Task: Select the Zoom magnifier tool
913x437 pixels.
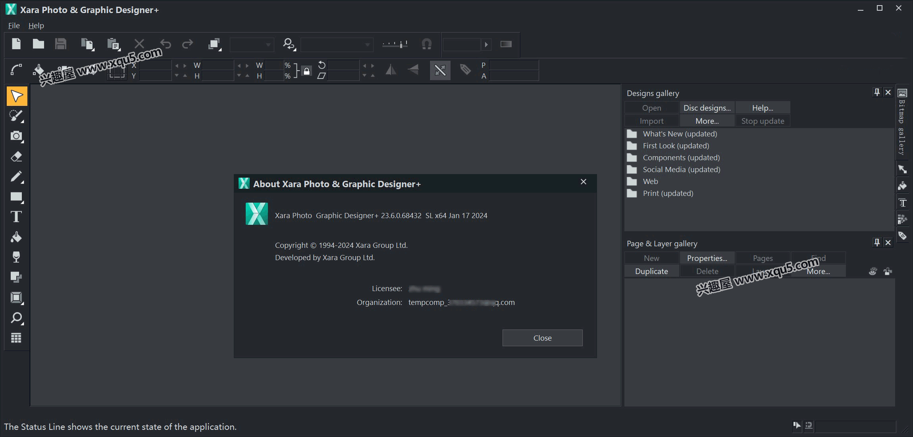Action: (x=17, y=318)
